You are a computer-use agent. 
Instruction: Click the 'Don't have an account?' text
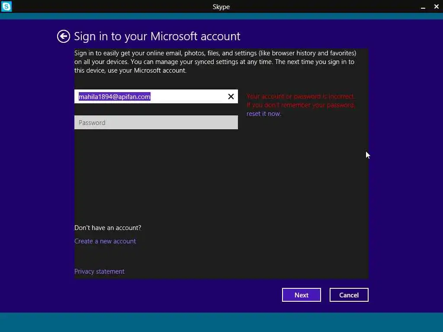[108, 227]
